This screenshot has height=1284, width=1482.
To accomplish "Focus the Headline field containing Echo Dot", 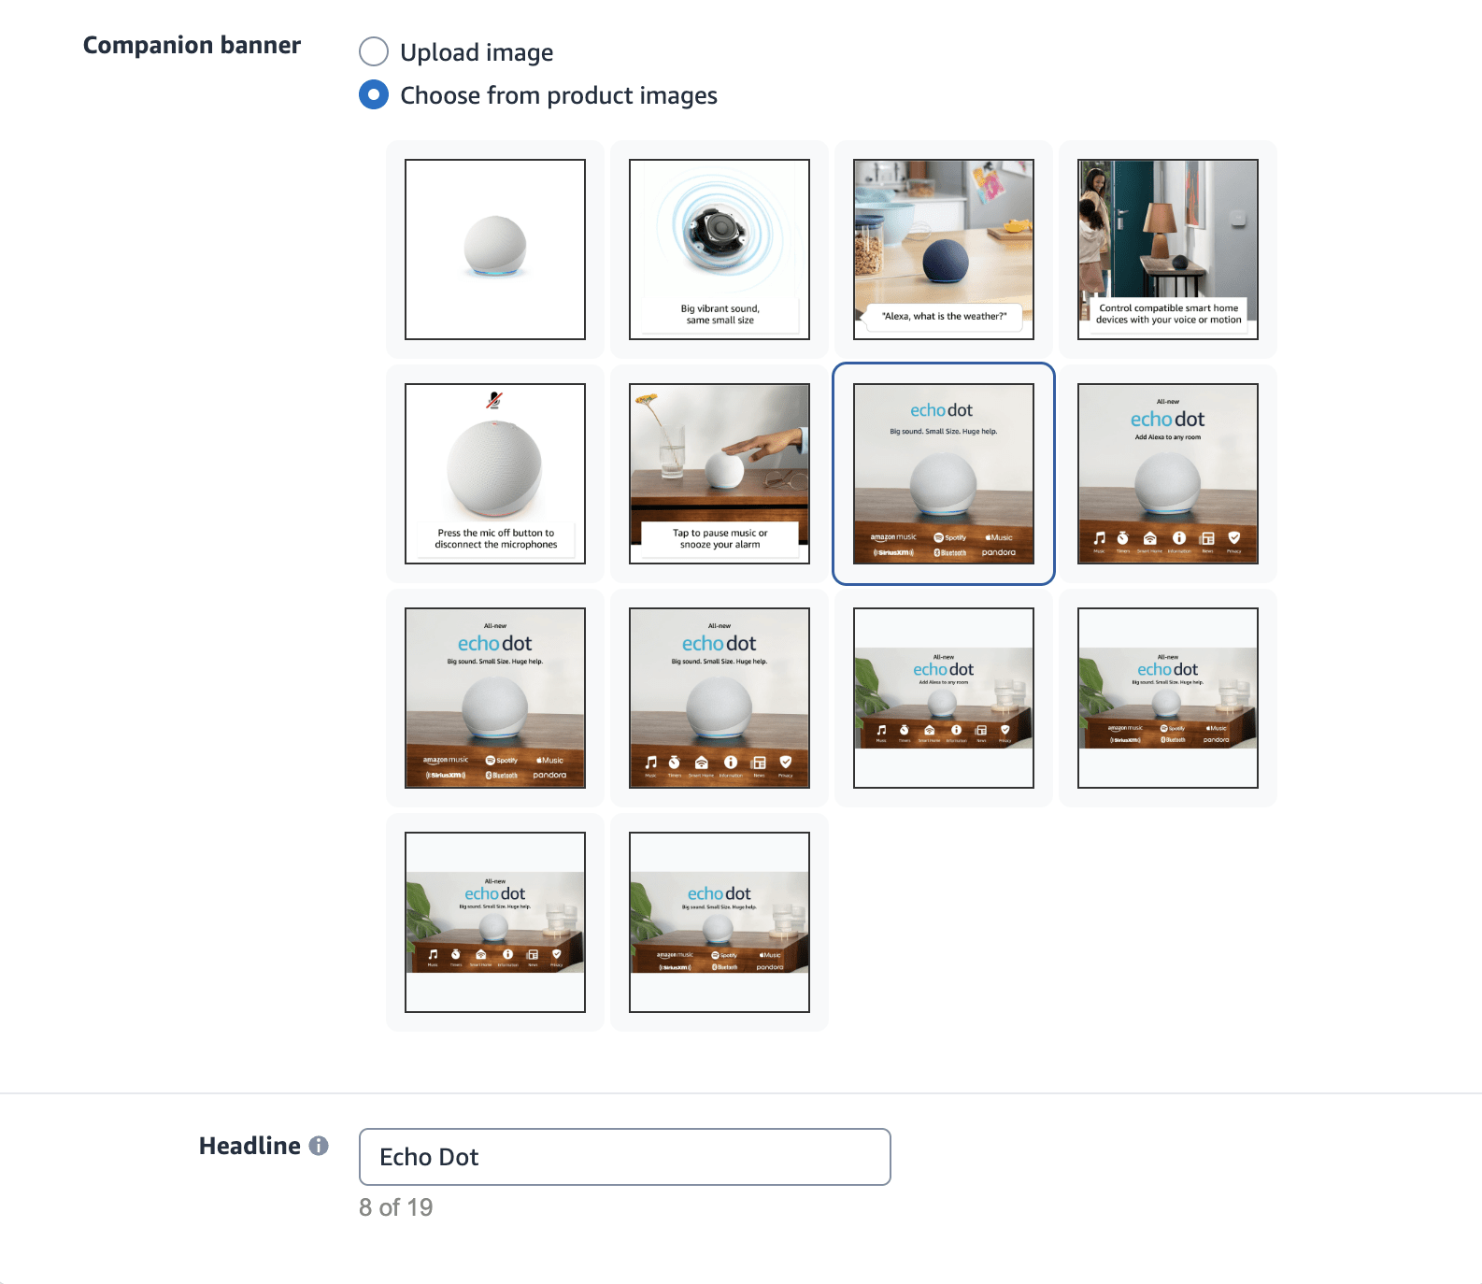I will [x=625, y=1157].
